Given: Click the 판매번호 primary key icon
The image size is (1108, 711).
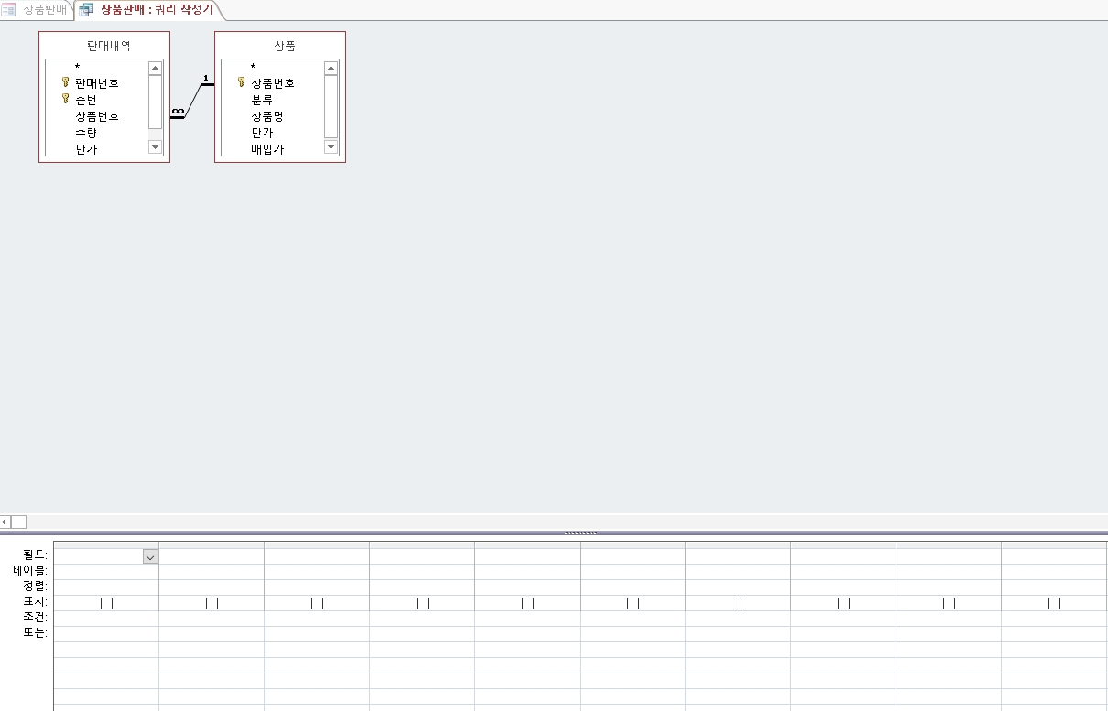Looking at the screenshot, I should [x=65, y=82].
